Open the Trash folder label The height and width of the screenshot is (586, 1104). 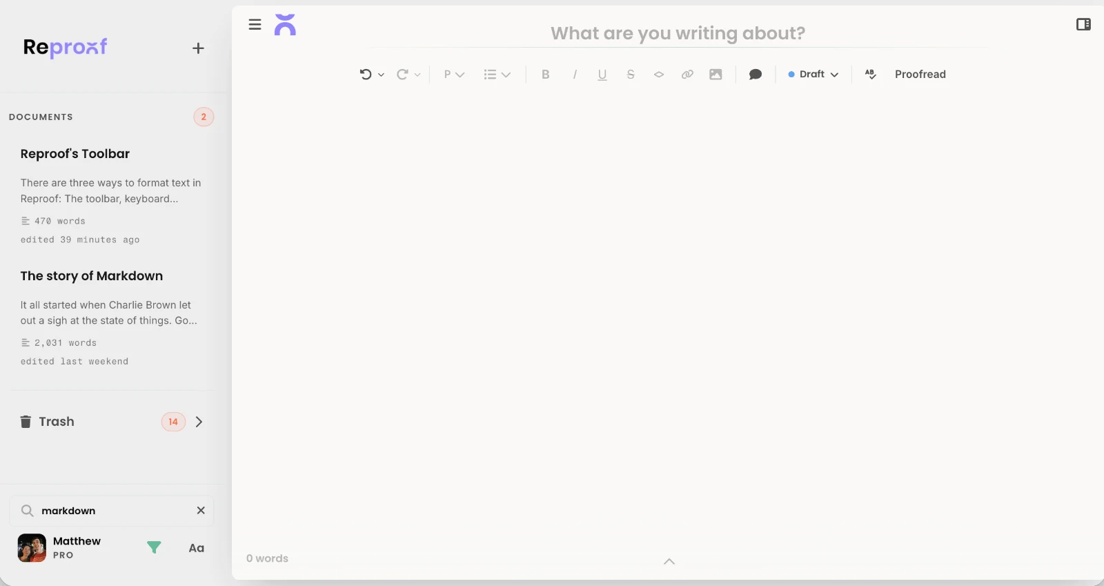(57, 422)
